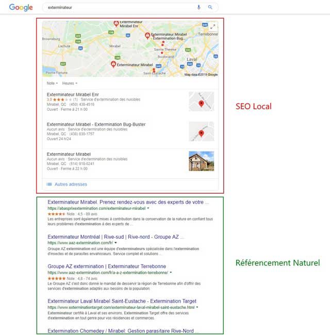Click the Google logo
Image resolution: width=330 pixels, height=335 pixels.
click(21, 8)
